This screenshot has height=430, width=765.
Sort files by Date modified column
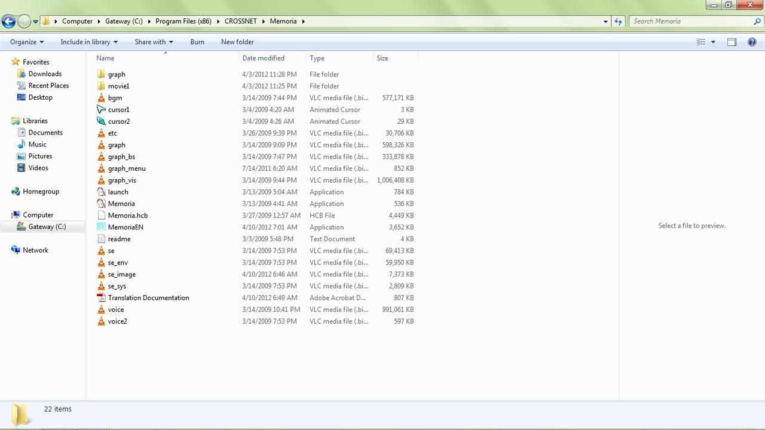tap(263, 58)
